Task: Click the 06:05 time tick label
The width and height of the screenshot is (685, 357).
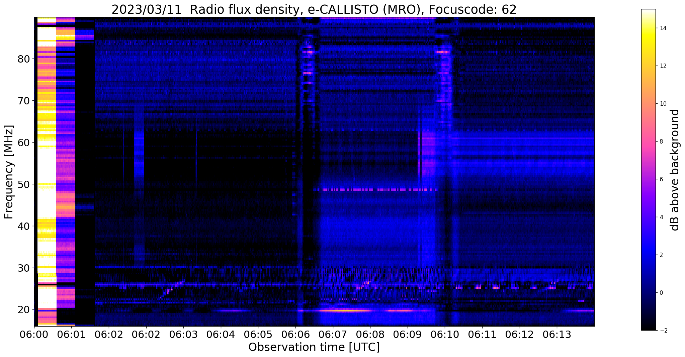Action: (x=258, y=334)
